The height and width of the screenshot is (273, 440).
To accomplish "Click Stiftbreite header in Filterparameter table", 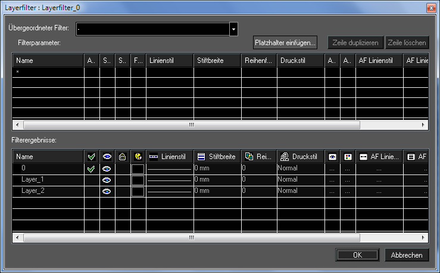I will pos(217,61).
